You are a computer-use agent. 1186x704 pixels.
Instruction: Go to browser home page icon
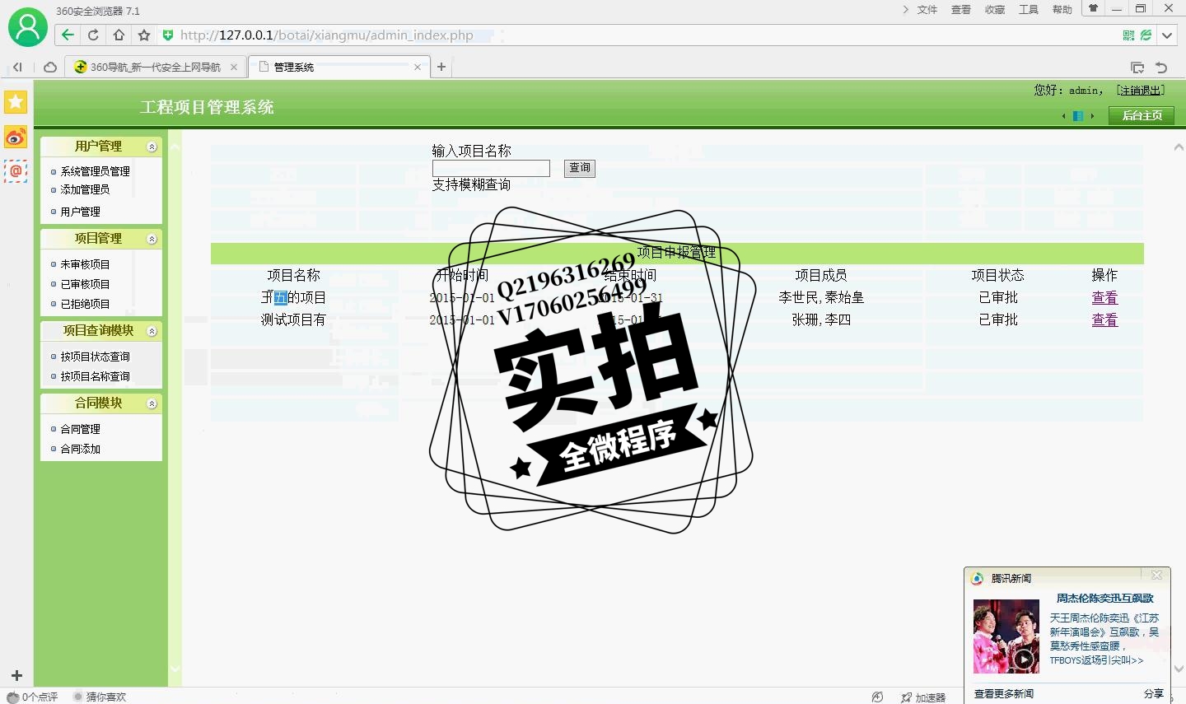pyautogui.click(x=119, y=35)
